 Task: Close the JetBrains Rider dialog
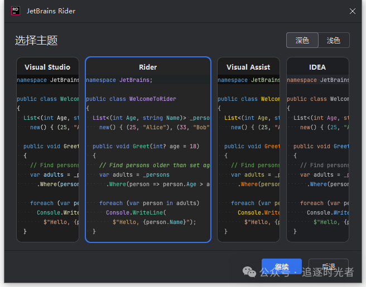point(353,11)
